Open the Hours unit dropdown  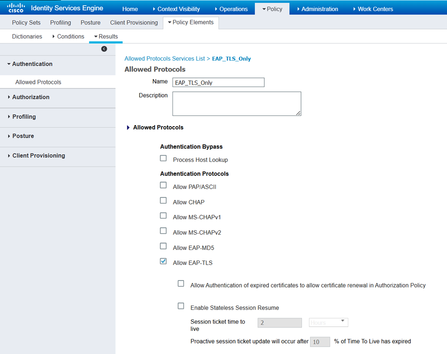329,322
